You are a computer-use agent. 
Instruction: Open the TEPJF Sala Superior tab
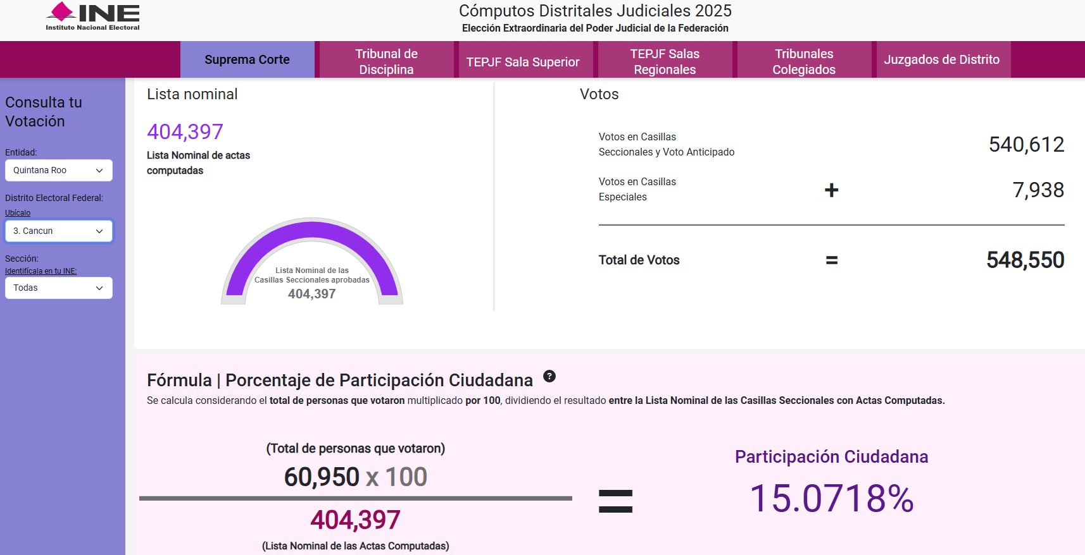tap(523, 61)
